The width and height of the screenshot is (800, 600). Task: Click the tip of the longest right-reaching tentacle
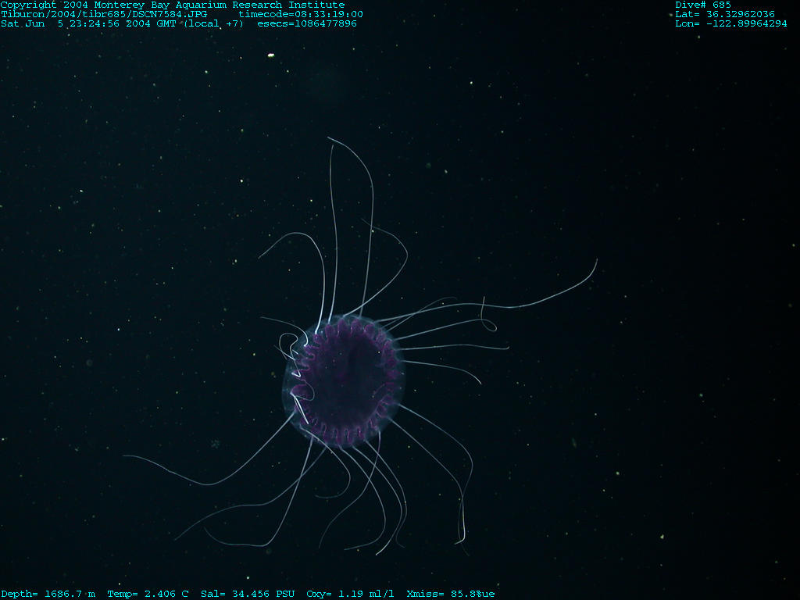click(597, 260)
